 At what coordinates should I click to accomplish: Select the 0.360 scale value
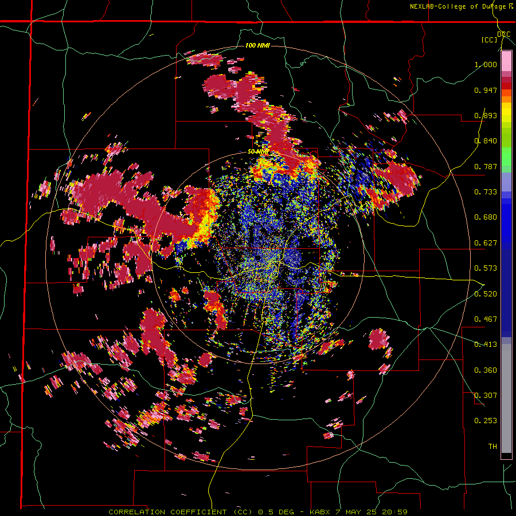(486, 370)
